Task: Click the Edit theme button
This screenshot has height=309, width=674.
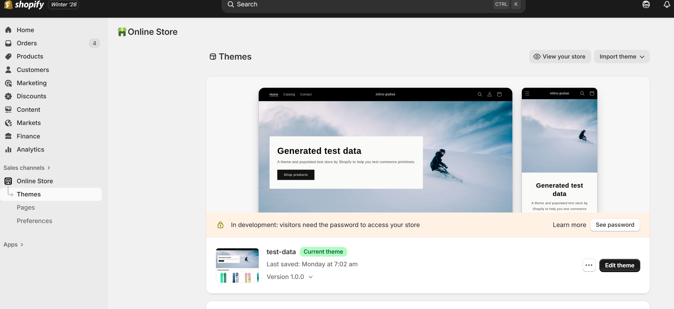Action: pos(619,265)
